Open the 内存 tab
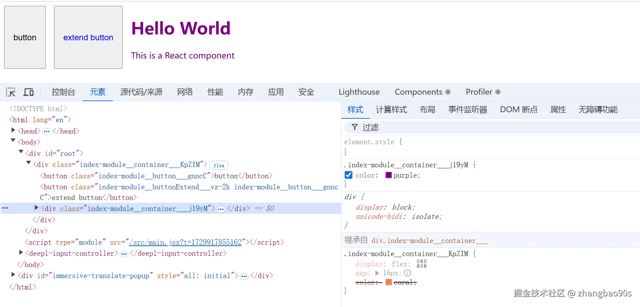Screen dimensions: 640x307 246,92
